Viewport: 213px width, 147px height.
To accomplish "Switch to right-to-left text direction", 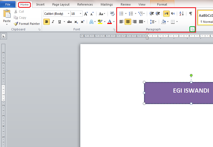I will pos(173,14).
